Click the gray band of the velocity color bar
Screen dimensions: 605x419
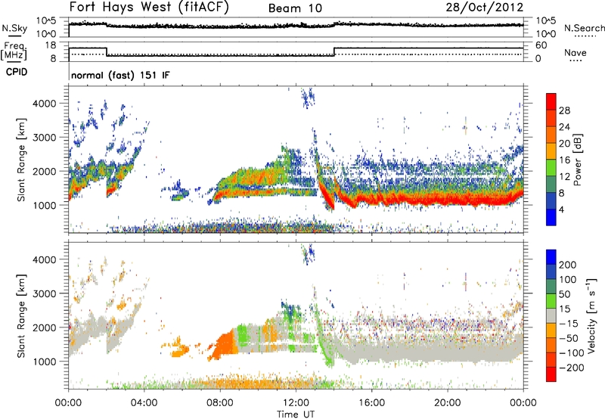(551, 315)
